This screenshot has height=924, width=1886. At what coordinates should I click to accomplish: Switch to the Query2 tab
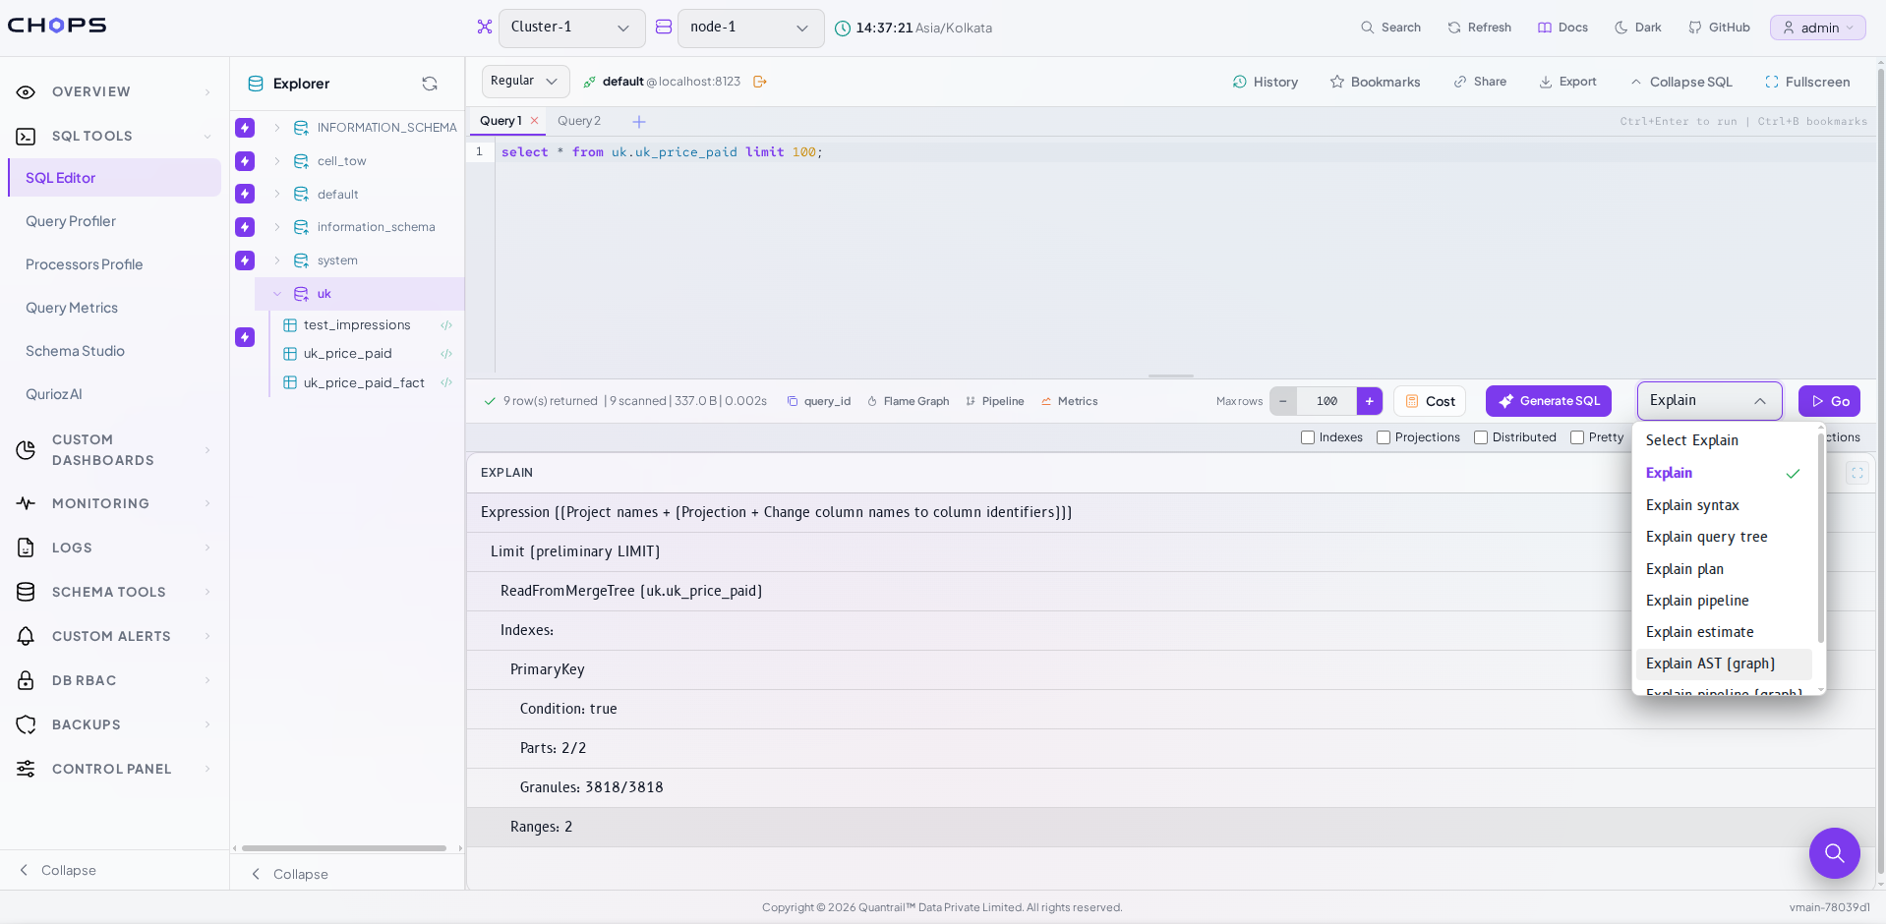pyautogui.click(x=579, y=121)
